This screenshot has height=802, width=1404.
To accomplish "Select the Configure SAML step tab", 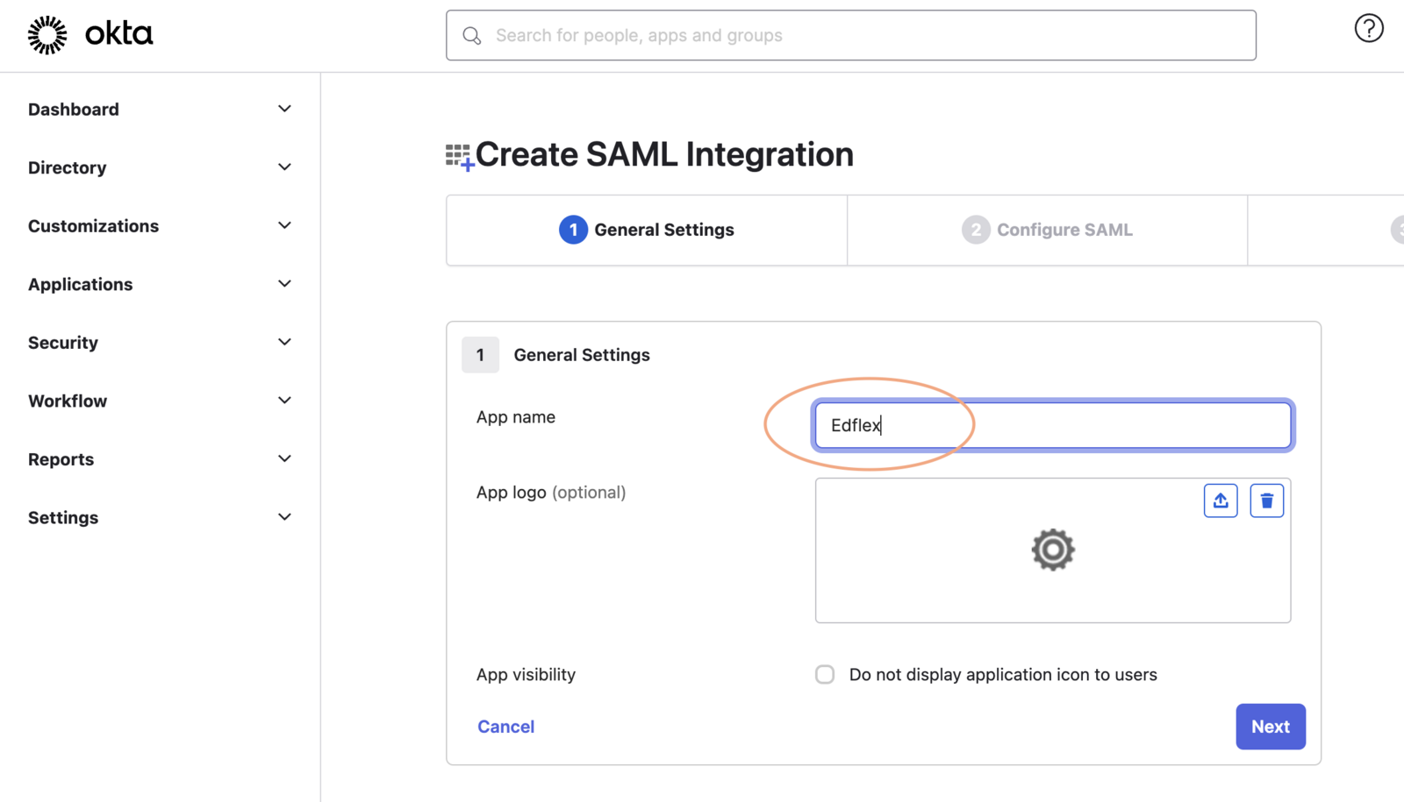I will tap(1047, 230).
